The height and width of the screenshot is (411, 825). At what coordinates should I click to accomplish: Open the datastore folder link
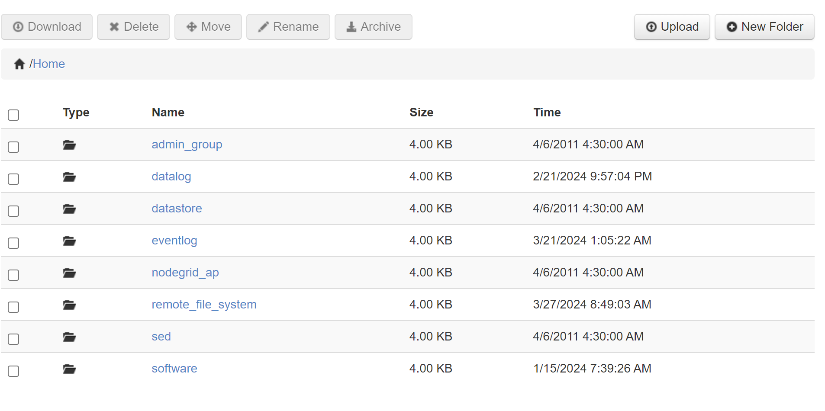(x=177, y=209)
